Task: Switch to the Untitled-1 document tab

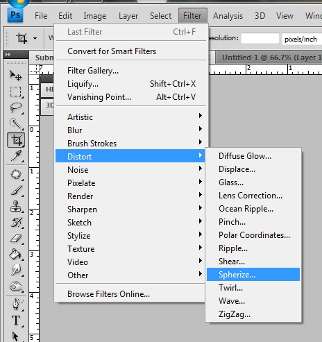Action: [x=269, y=58]
